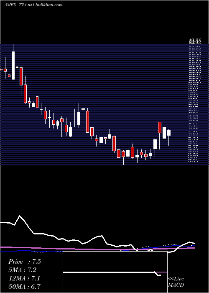Select the '5MA : 7.2' value
Image resolution: width=209 pixels, height=293 pixels.
[x=22, y=270]
